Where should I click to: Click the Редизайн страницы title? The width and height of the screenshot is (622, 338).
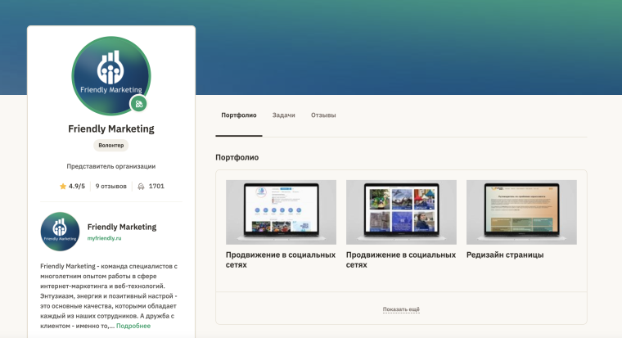coord(505,255)
